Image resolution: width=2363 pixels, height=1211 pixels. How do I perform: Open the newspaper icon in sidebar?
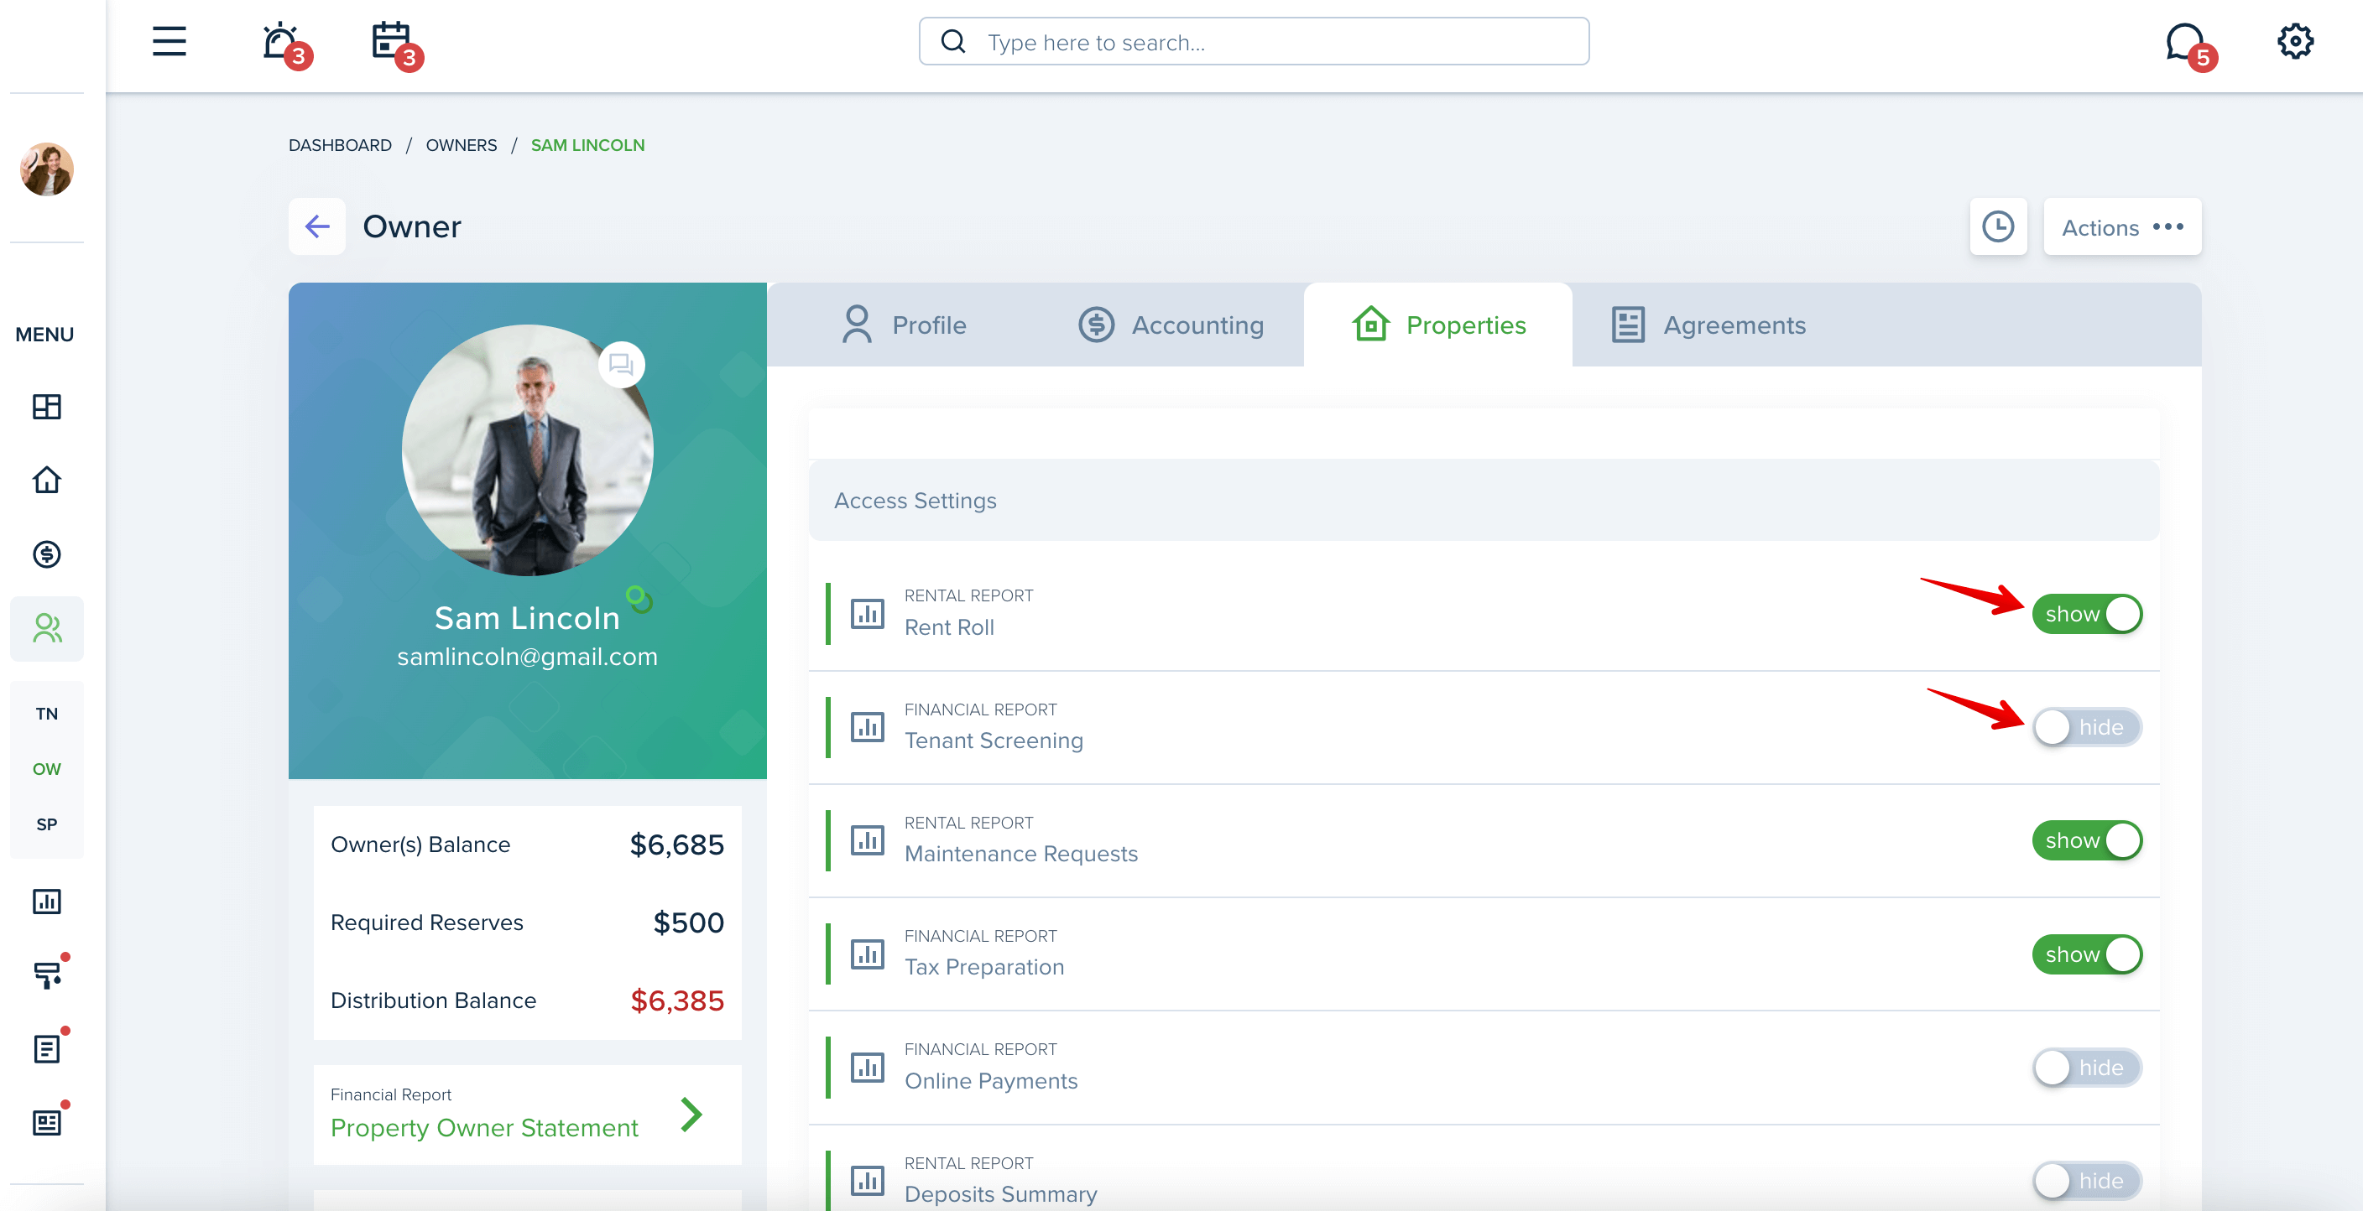click(47, 1123)
